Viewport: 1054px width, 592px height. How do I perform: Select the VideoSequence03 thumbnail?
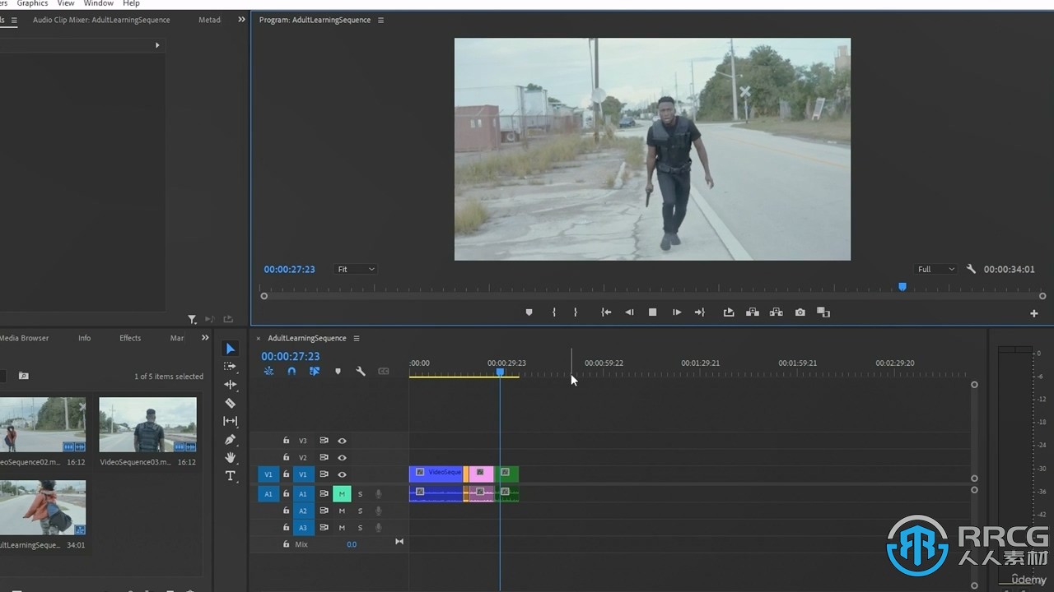click(x=147, y=425)
